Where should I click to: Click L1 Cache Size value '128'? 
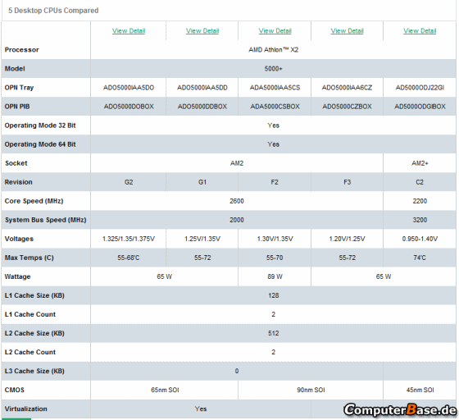click(x=274, y=295)
